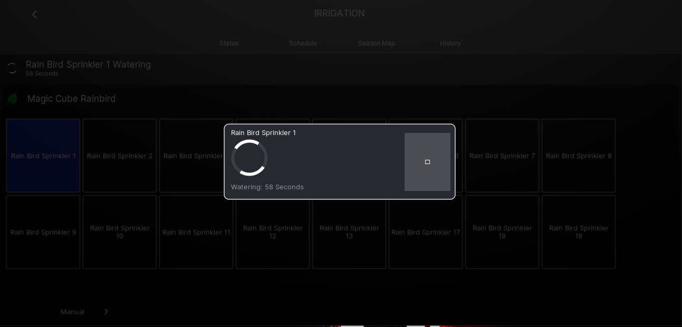The height and width of the screenshot is (327, 682).
Task: Start Rain Bird Sprinkler 11 zone
Action: (x=196, y=232)
